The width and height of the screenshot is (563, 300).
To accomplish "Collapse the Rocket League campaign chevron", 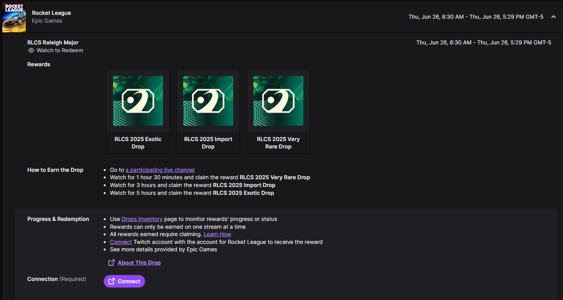I will (x=554, y=17).
